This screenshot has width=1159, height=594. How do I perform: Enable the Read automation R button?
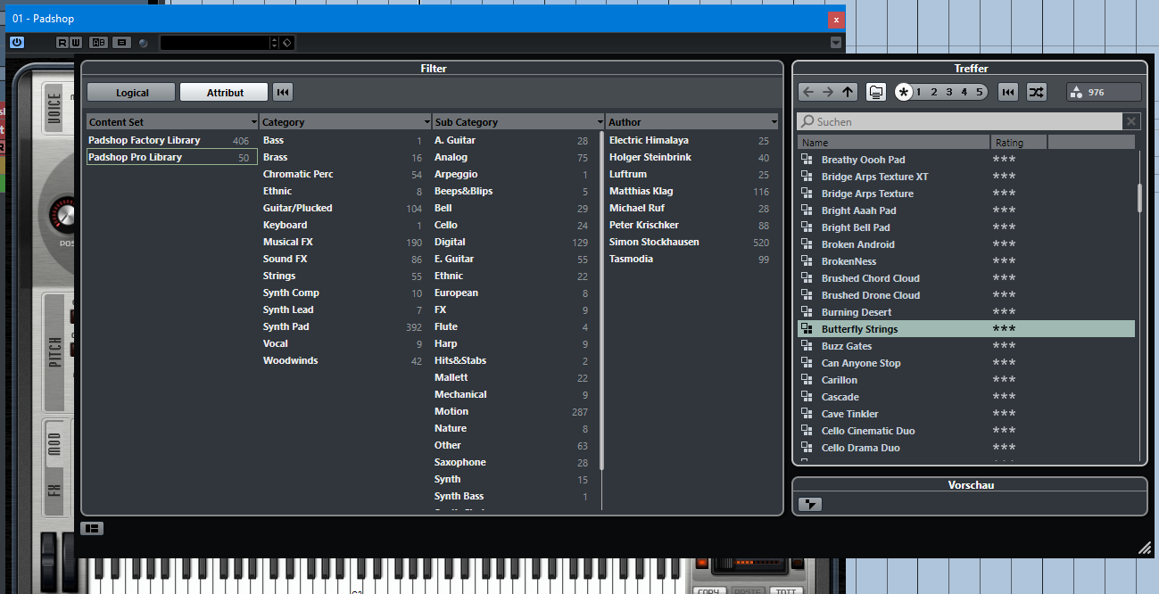[x=62, y=43]
